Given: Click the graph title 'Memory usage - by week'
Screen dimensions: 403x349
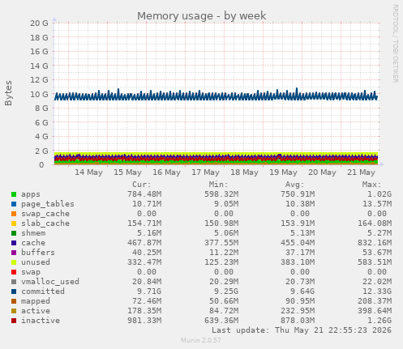Looking at the screenshot, I should 202,16.
